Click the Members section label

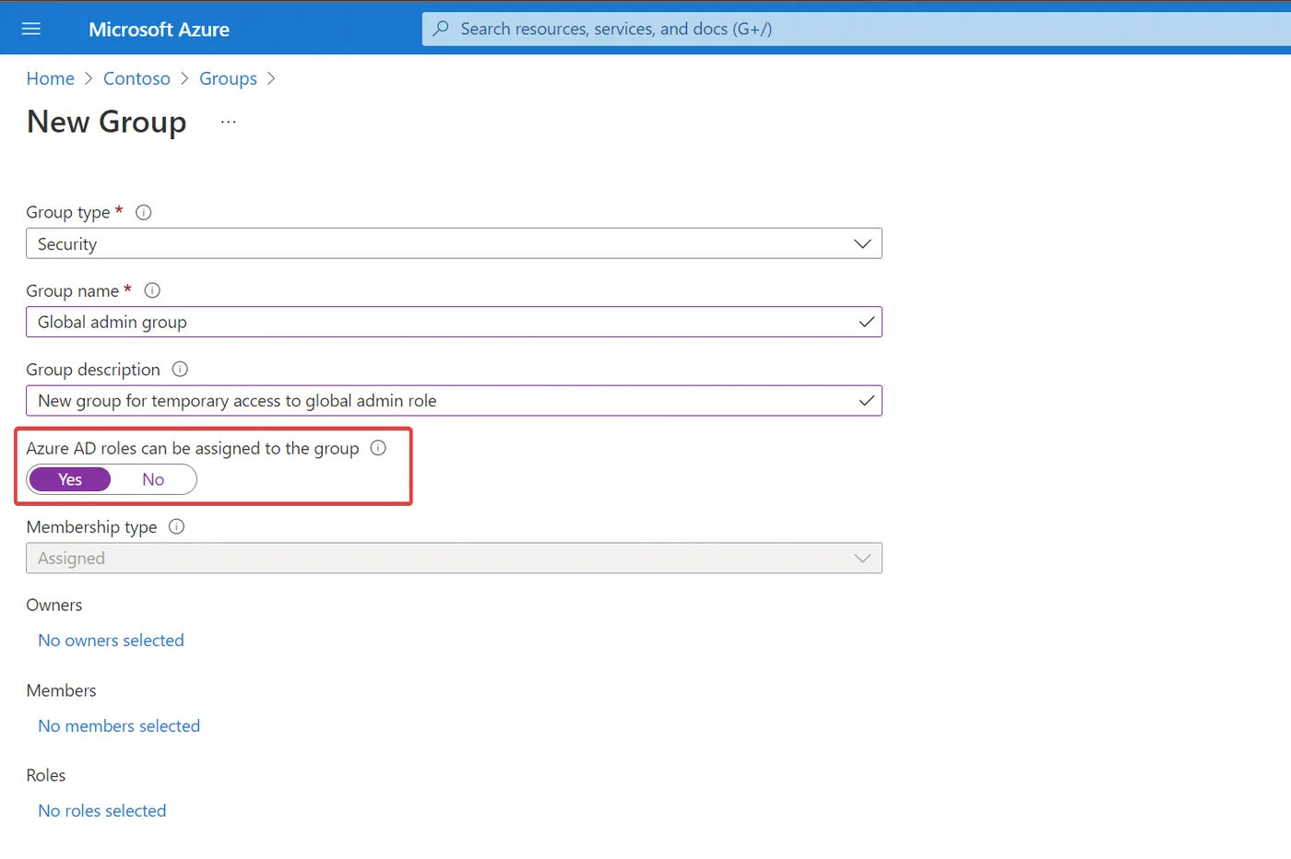61,690
